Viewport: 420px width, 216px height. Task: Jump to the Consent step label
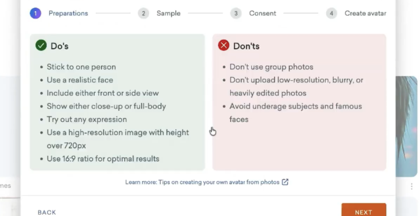pos(262,13)
